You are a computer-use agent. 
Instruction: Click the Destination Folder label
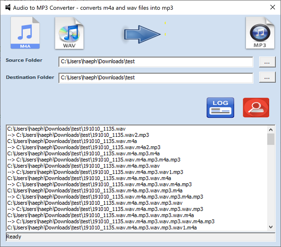point(30,77)
